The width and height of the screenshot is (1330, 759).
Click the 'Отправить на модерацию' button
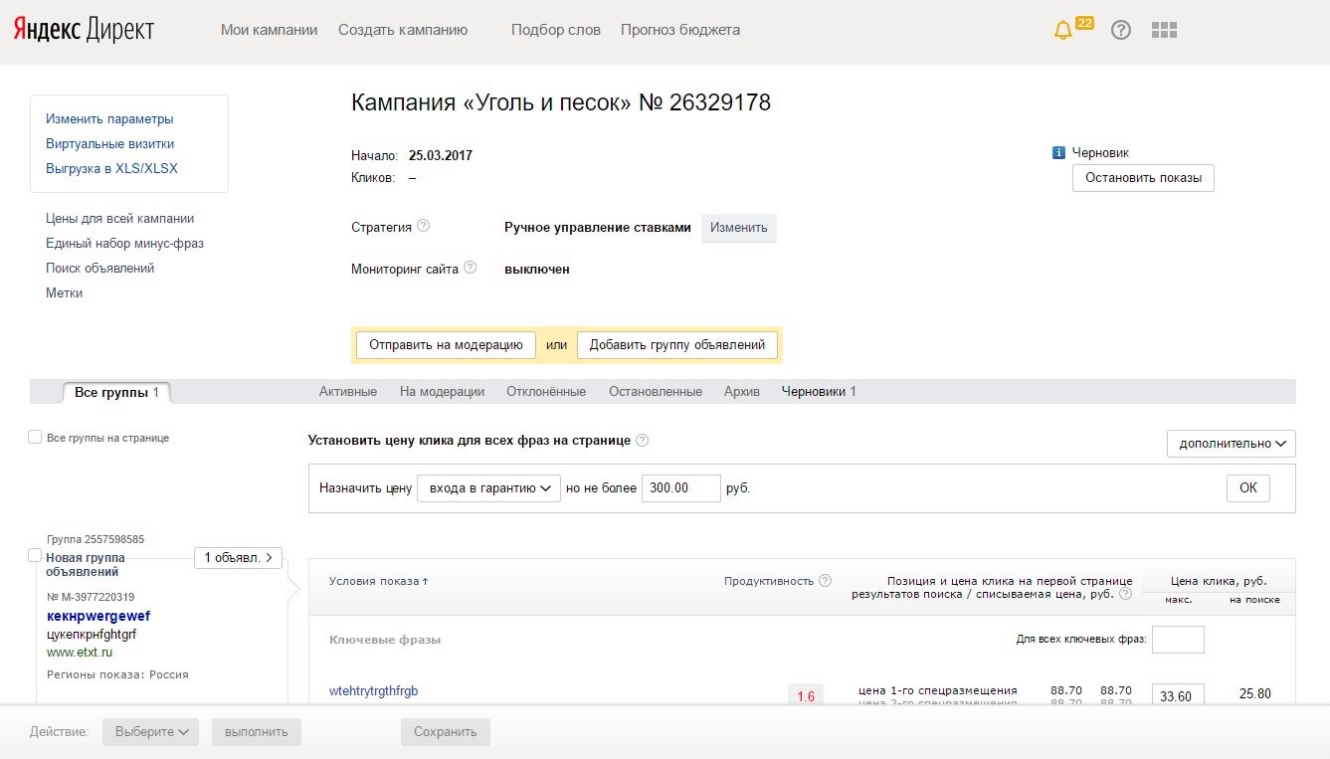tap(446, 345)
